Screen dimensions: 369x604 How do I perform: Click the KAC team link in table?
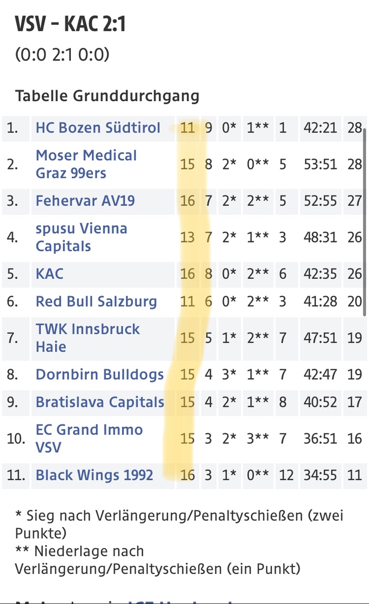pos(50,274)
